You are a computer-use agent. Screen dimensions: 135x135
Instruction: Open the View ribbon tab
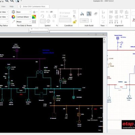[x=3, y=6]
